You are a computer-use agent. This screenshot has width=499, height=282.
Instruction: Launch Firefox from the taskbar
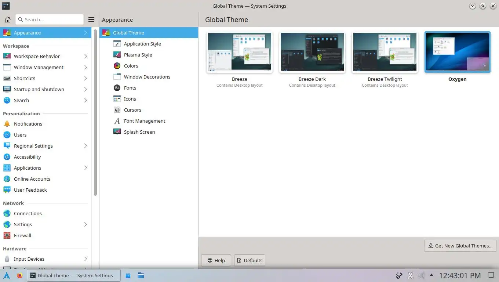(x=19, y=275)
